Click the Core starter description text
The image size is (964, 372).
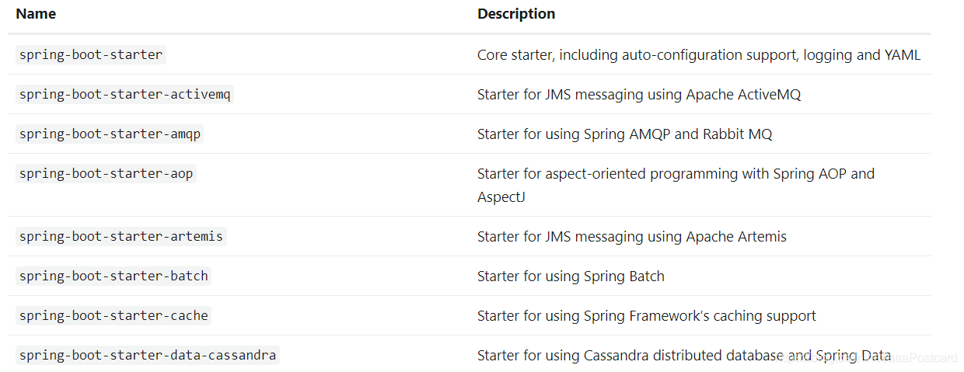click(698, 55)
